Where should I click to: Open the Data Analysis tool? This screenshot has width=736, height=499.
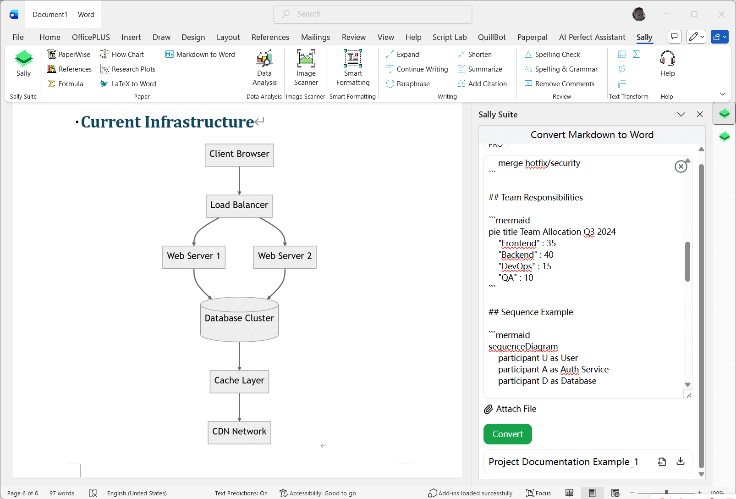(264, 68)
